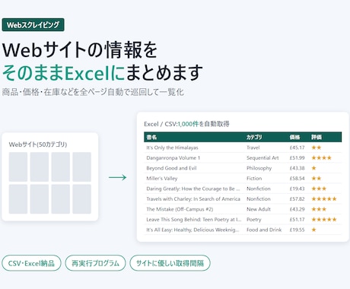
Task: Click the star rating for The Mistake row
Action: (319, 209)
